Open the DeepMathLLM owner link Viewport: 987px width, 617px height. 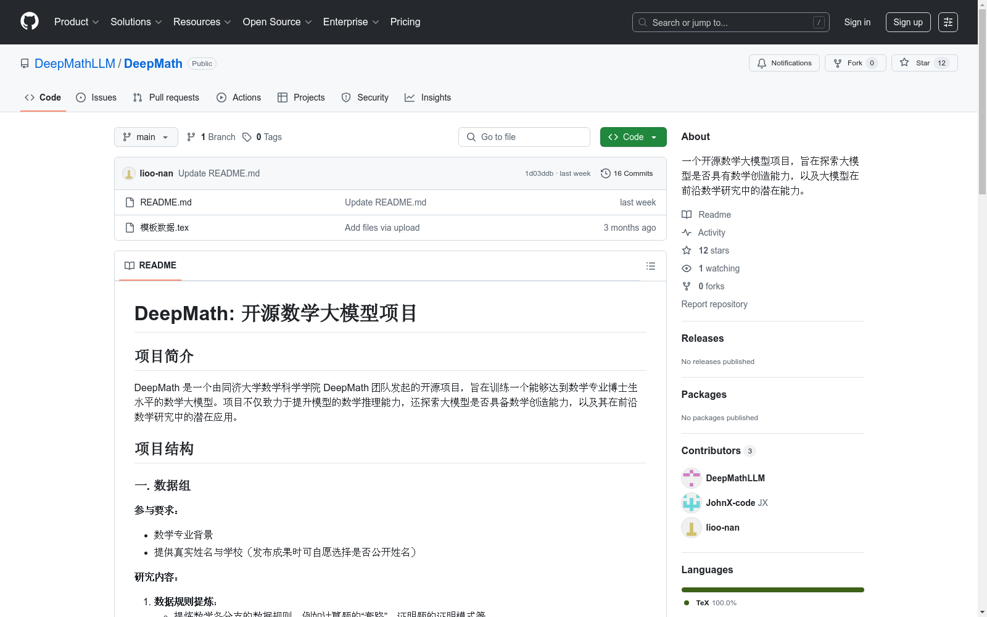coord(75,64)
